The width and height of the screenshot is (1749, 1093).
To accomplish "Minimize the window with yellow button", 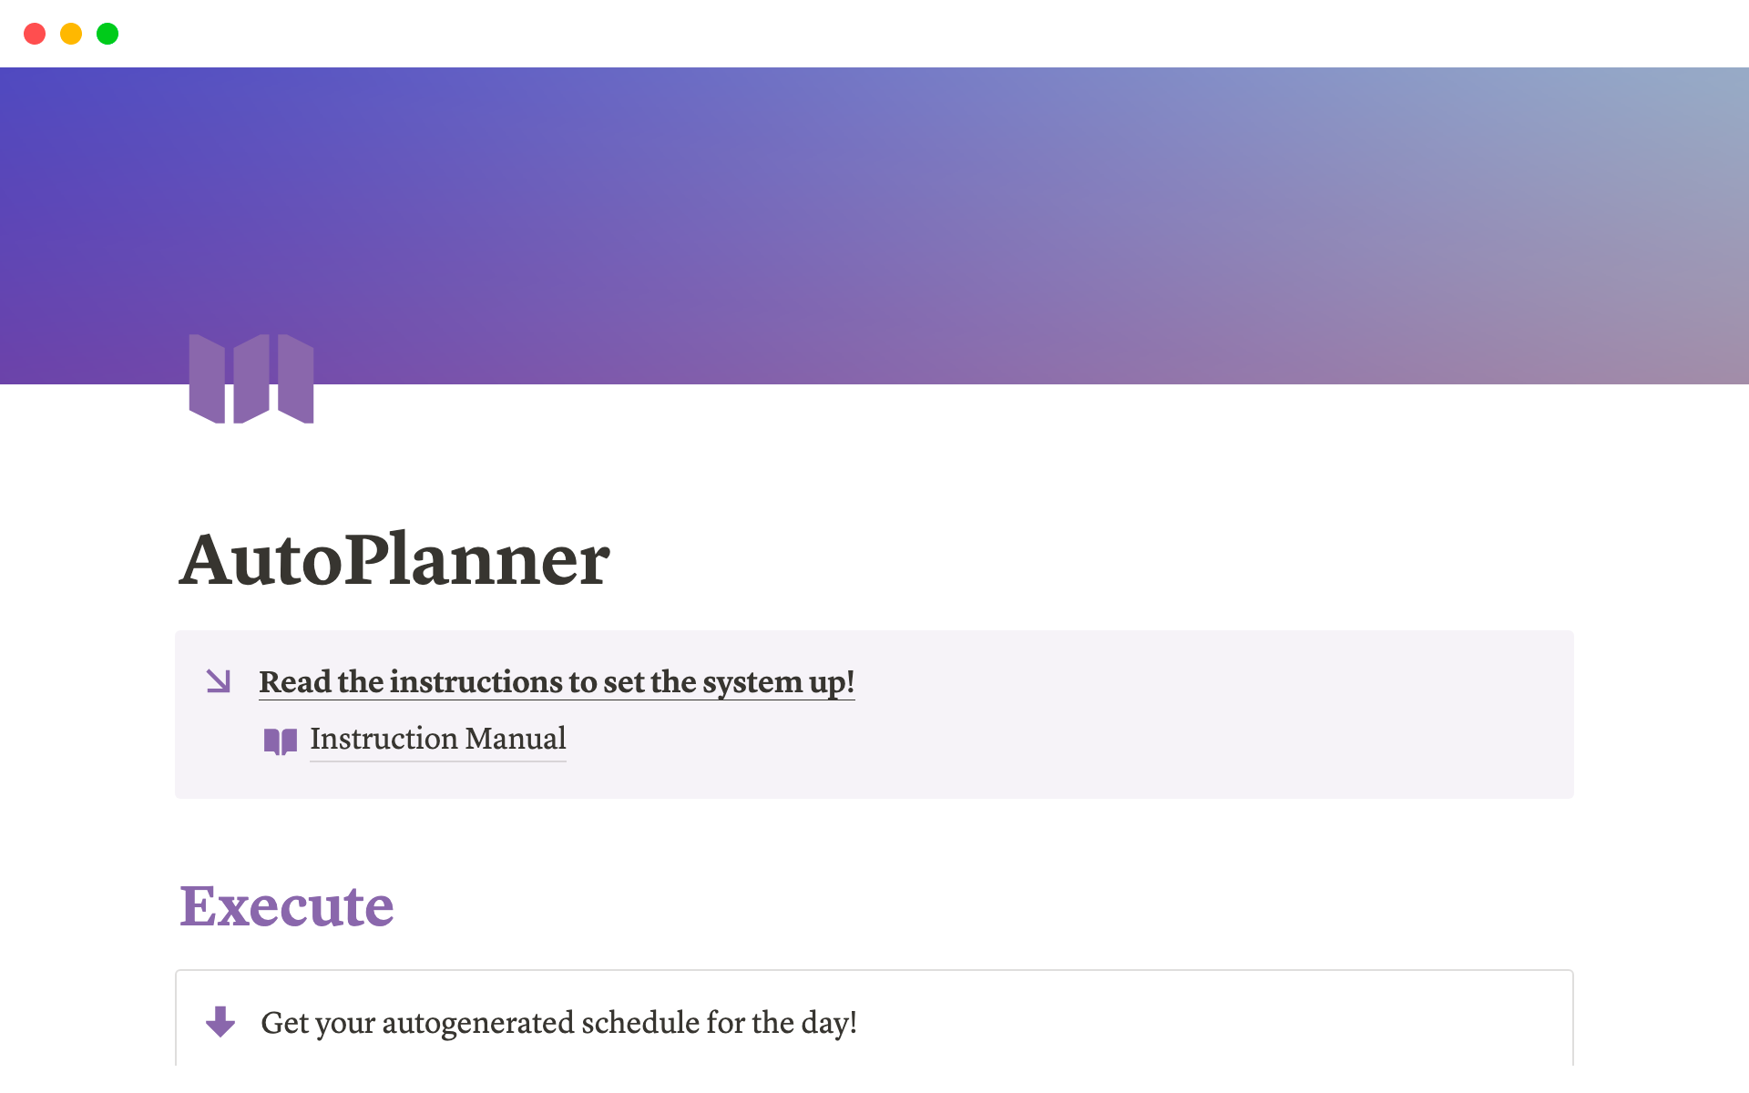I will pyautogui.click(x=71, y=34).
